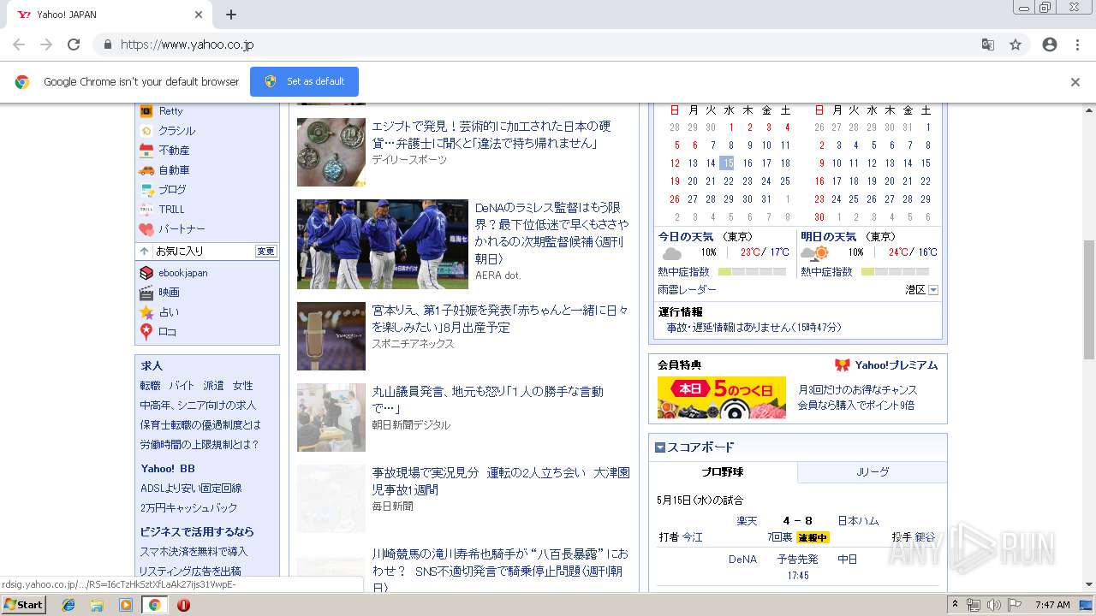The image size is (1096, 616).
Task: Expand the 港区 area dropdown
Action: point(933,290)
